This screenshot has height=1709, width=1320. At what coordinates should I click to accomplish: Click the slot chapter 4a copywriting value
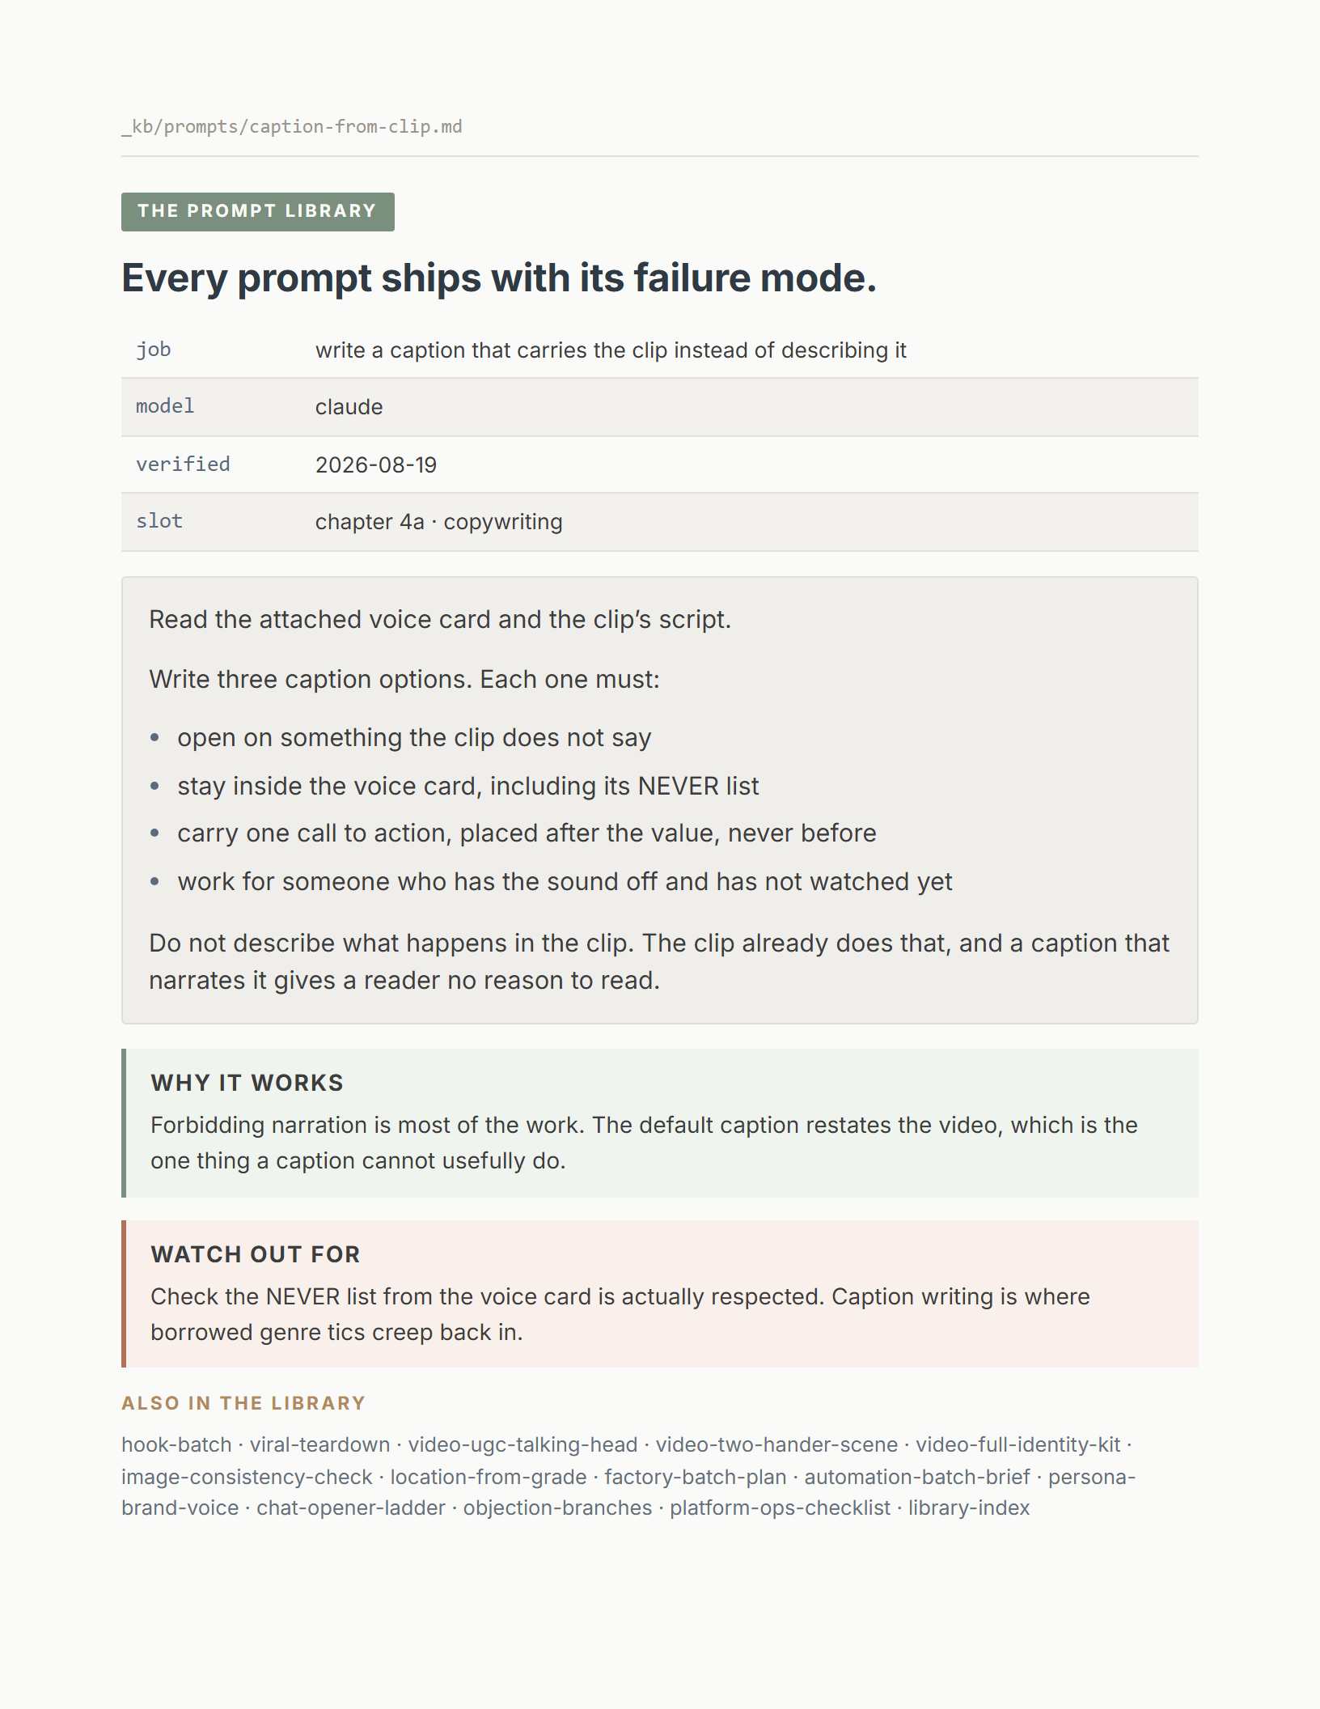[438, 522]
